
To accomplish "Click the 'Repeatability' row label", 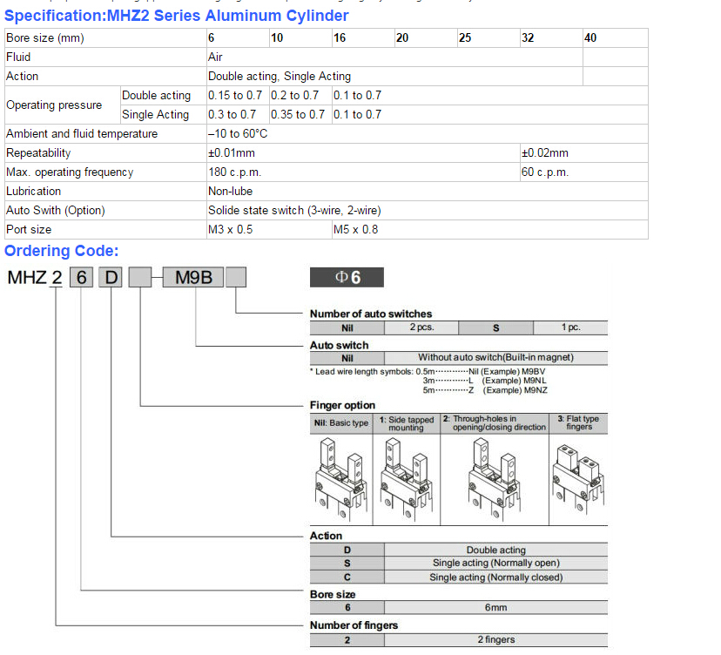I will [38, 152].
